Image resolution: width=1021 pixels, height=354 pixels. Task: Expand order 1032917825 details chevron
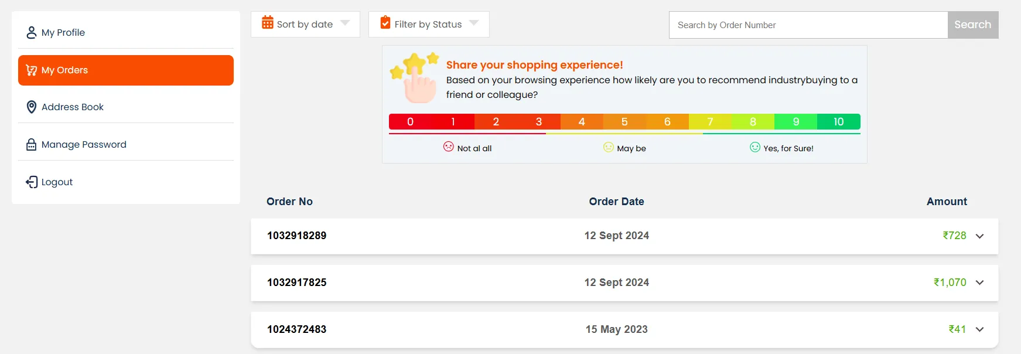click(979, 282)
